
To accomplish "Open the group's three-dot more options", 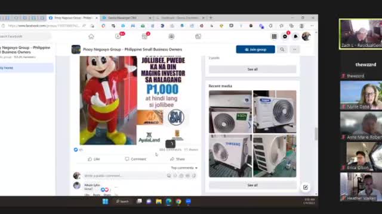I will (295, 49).
